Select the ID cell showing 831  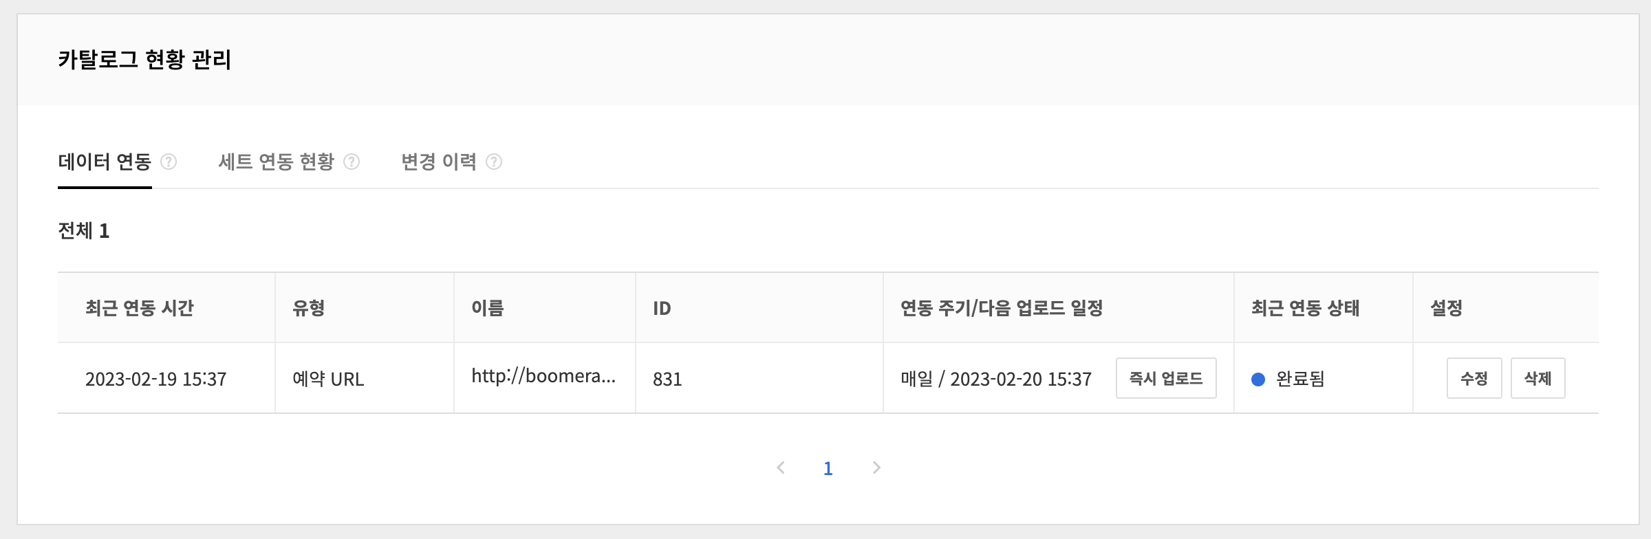click(667, 379)
